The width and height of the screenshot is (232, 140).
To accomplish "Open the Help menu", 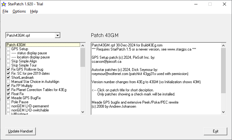I will tap(34, 11).
